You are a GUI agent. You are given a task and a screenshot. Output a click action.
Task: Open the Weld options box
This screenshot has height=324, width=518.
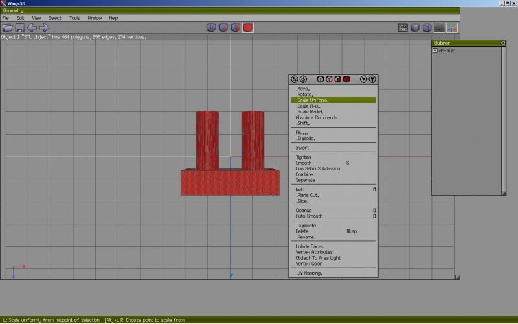pos(374,190)
